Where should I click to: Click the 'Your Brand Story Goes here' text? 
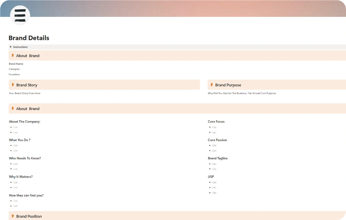tap(24, 93)
